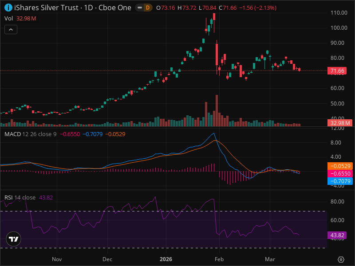Toggle the grey dash pill next to D
This screenshot has width=355, height=266.
(x=140, y=8)
